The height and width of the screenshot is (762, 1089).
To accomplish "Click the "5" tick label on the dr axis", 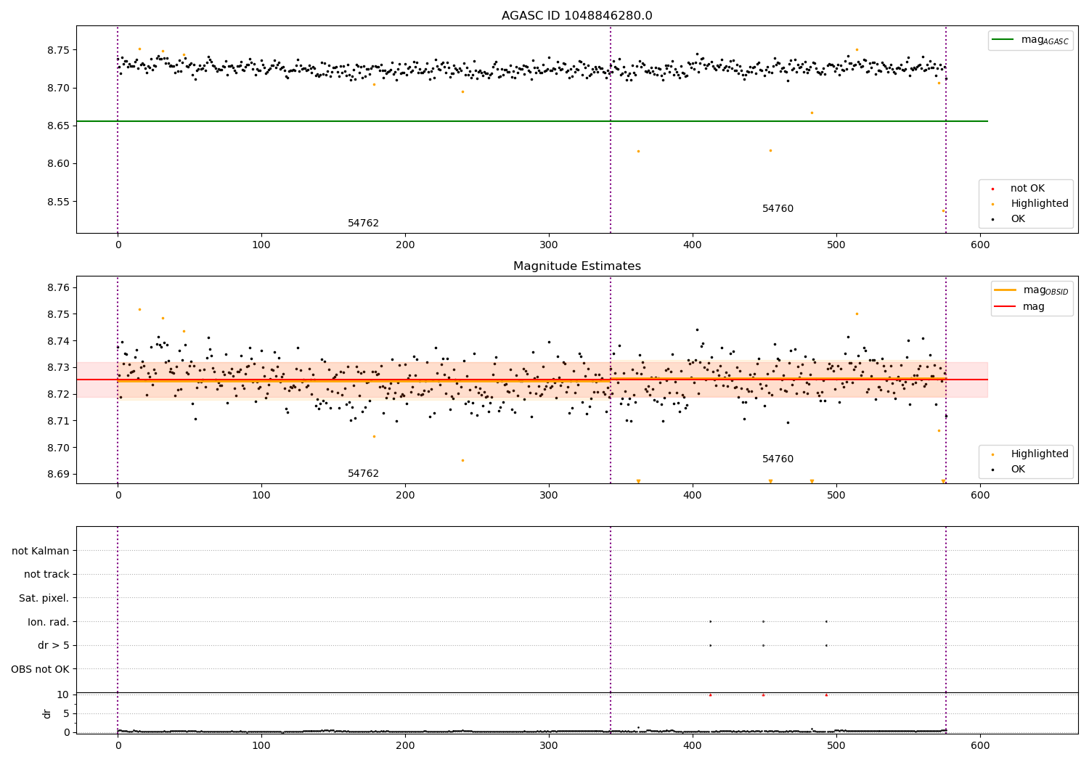I will 66,713.
